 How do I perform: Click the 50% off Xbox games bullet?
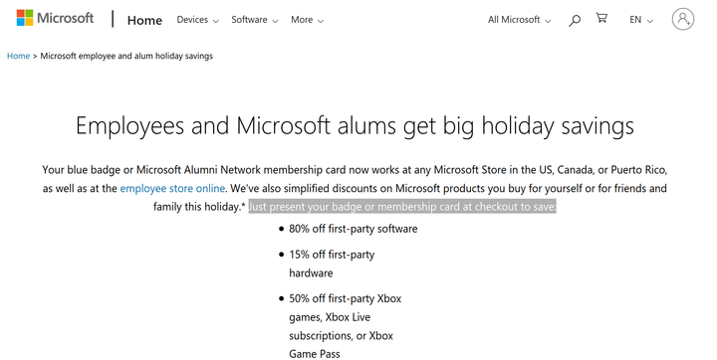(346, 326)
